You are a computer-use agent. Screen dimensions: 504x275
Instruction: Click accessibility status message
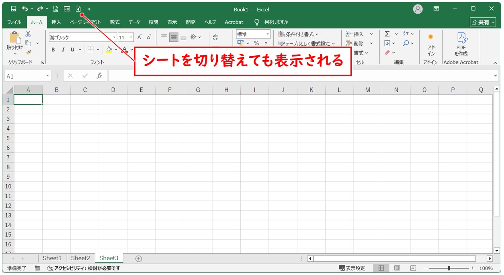point(84,268)
